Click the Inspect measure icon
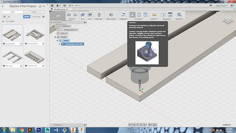Screen dimensions: 236x133 (x=154, y=15)
